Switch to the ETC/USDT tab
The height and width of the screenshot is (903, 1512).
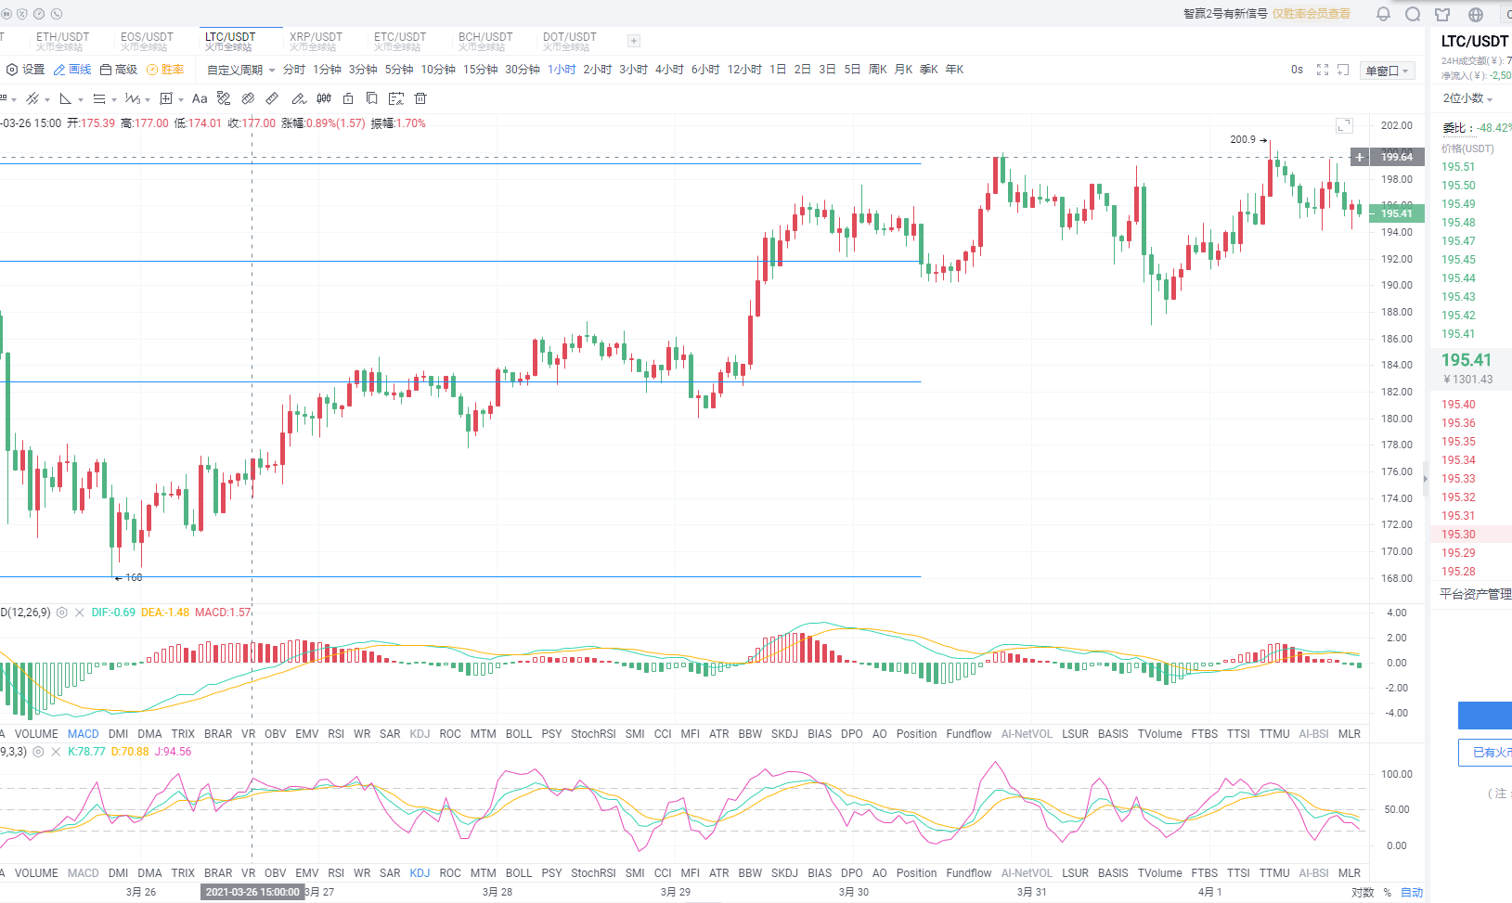pos(400,41)
